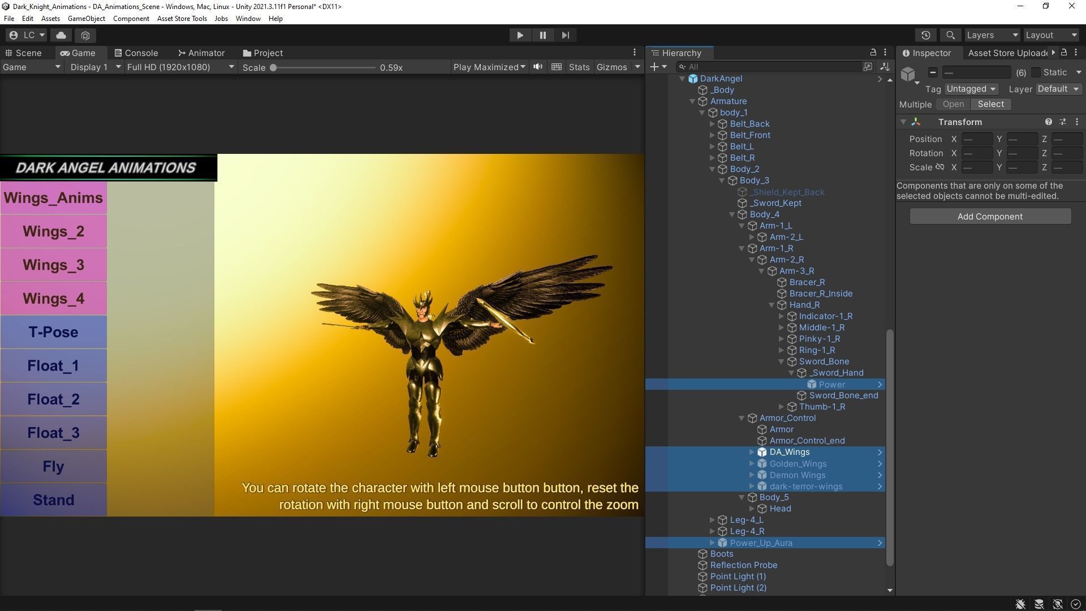This screenshot has width=1086, height=611.
Task: Open the LC account dropdown
Action: tap(27, 35)
